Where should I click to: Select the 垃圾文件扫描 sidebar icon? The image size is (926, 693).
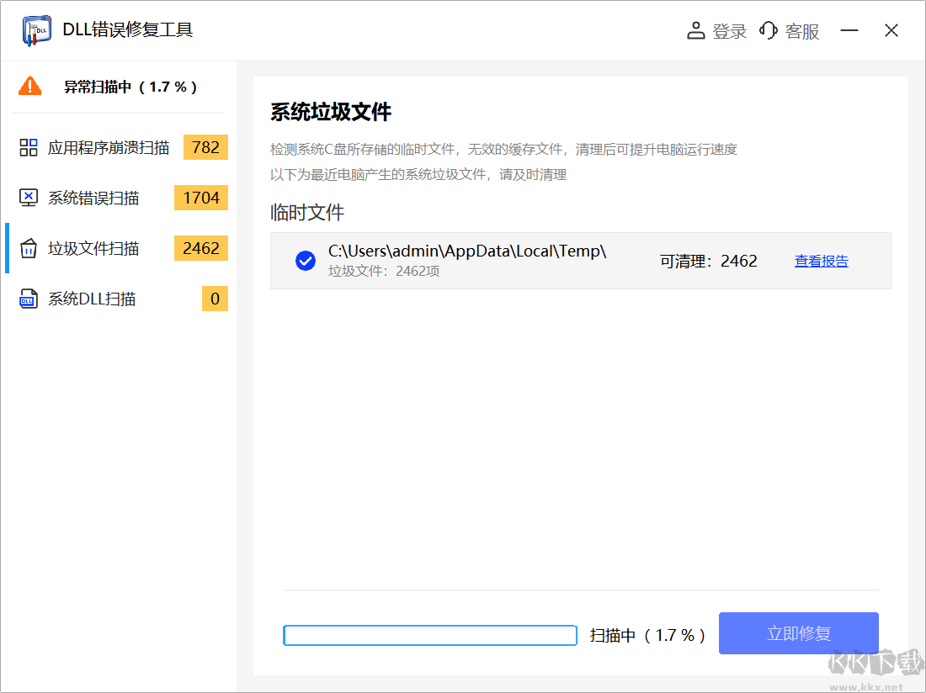(28, 248)
